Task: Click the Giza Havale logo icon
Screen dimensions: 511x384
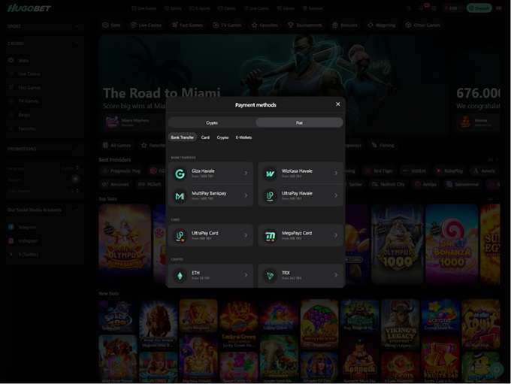Action: click(x=180, y=174)
